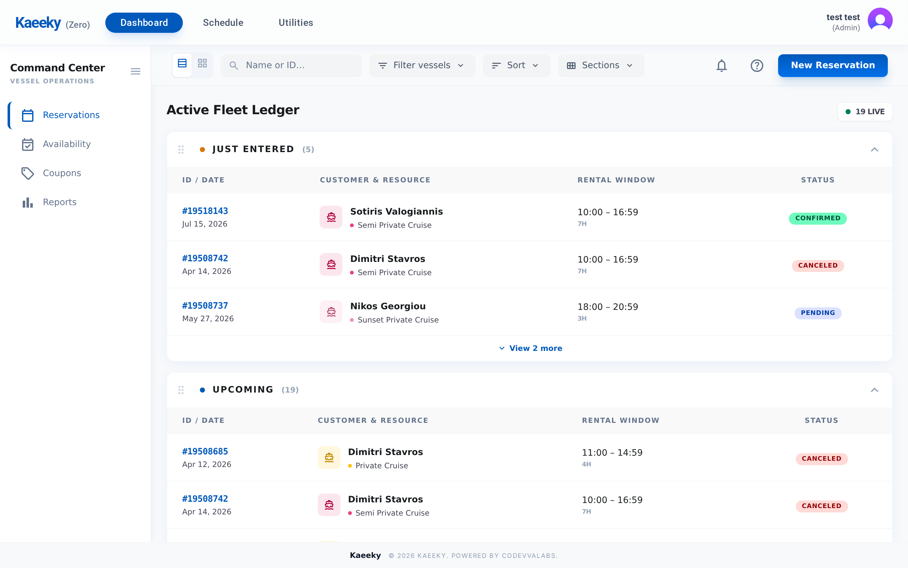Click Sunset Private Cruise resource label
908x568 pixels.
[398, 320]
